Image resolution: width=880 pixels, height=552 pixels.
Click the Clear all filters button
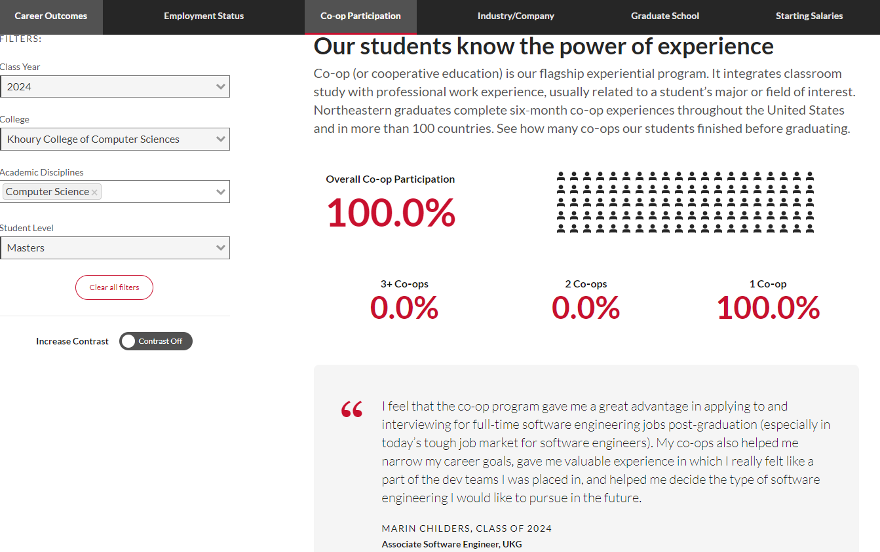pyautogui.click(x=114, y=287)
